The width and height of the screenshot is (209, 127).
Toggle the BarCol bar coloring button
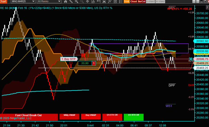141,1
